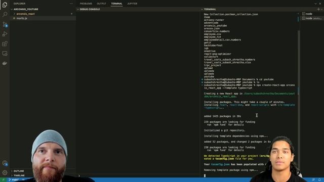This screenshot has height=182, width=324.
Task: Switch to the PROBLEMS tab
Action: pyautogui.click(x=86, y=4)
